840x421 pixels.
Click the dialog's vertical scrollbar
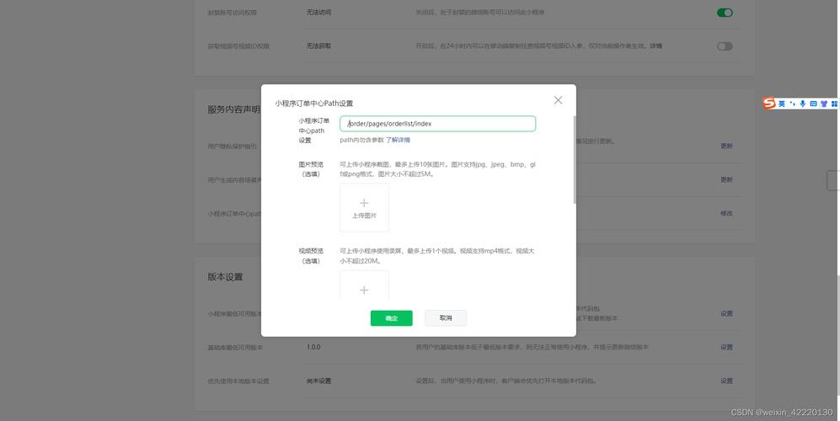575,160
